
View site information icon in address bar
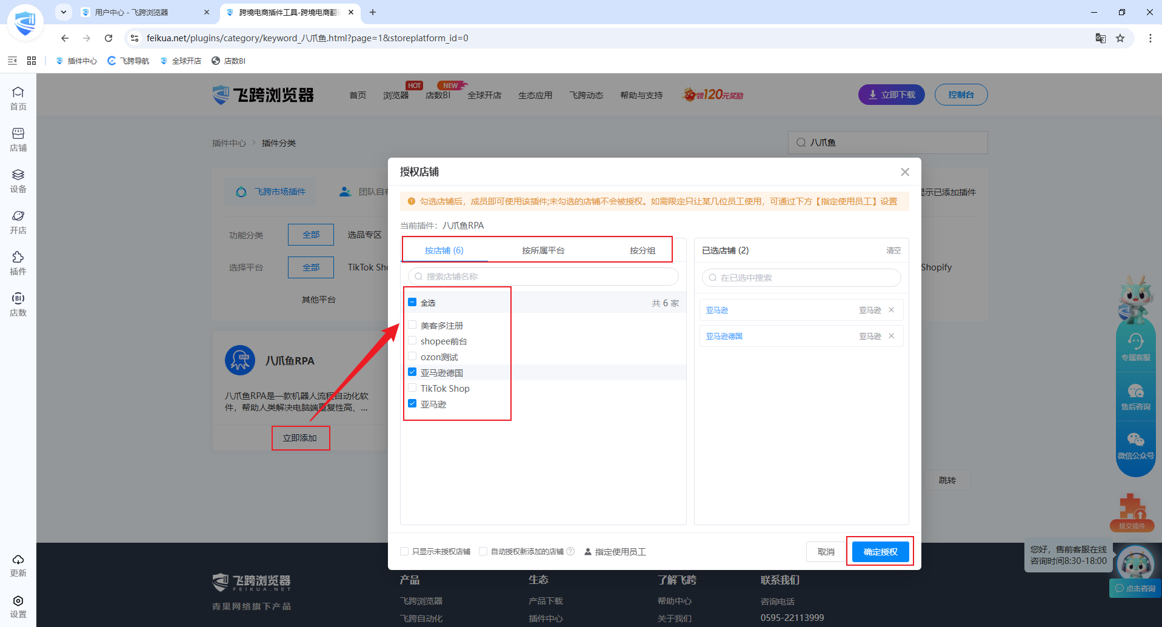click(x=135, y=38)
